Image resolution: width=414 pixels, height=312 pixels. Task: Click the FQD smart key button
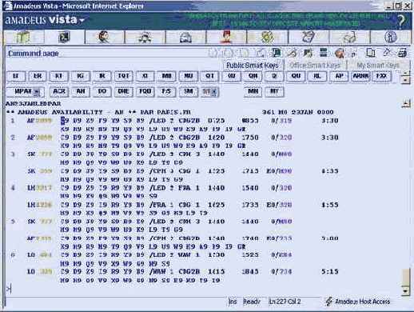pos(145,91)
